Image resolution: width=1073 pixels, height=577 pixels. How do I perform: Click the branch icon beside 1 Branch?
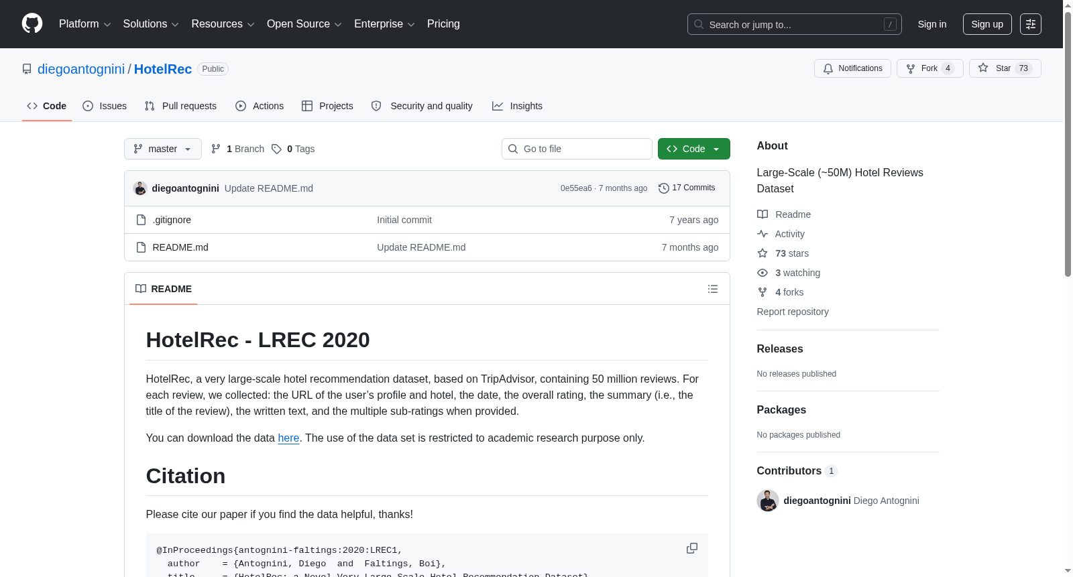click(x=216, y=149)
